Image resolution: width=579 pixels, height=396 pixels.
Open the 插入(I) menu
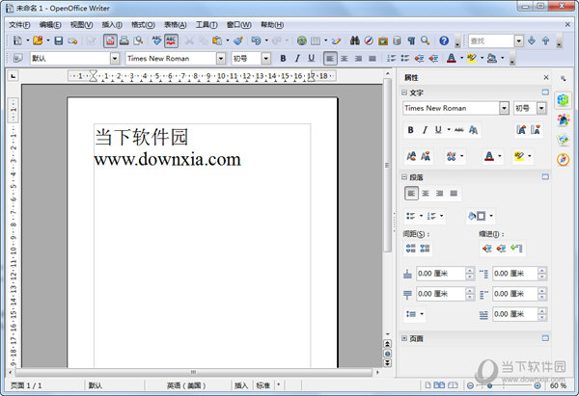point(112,25)
